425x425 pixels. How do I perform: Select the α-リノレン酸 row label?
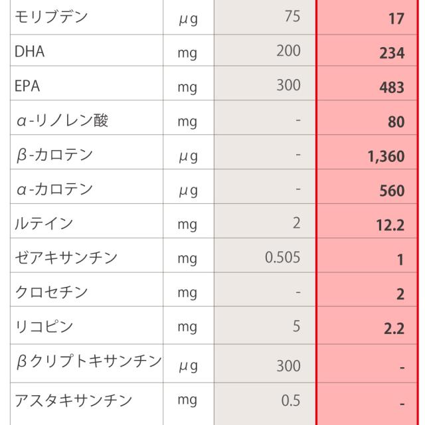point(61,121)
